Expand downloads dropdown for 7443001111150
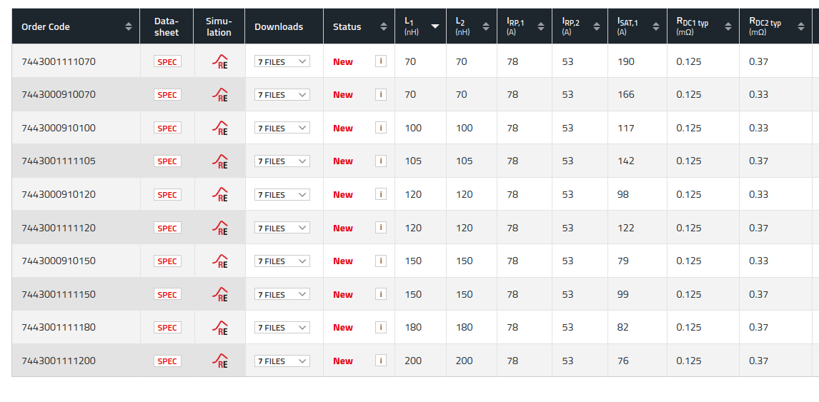The image size is (819, 402). pos(282,294)
